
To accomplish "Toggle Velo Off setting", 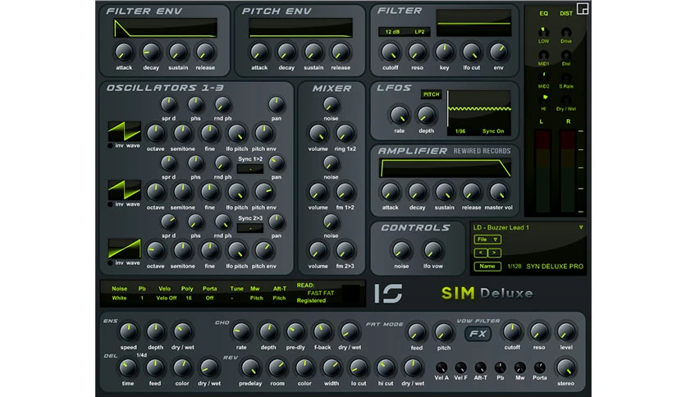I will click(x=167, y=299).
